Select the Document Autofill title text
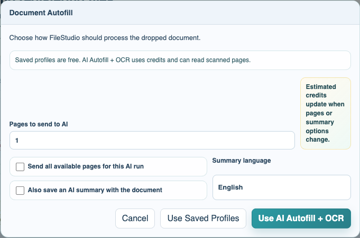The width and height of the screenshot is (360, 238). click(x=41, y=13)
